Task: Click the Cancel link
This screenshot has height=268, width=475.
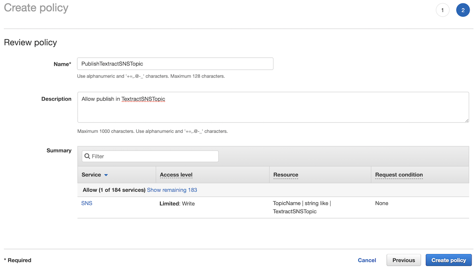Action: 367,260
